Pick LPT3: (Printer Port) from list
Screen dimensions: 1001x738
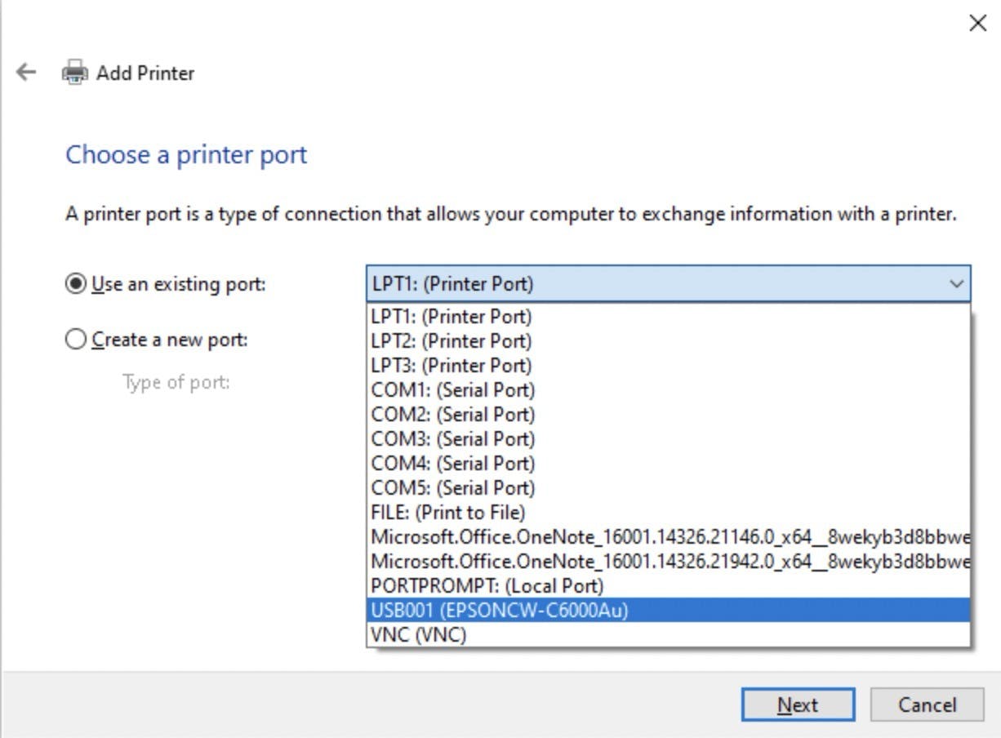(x=451, y=365)
